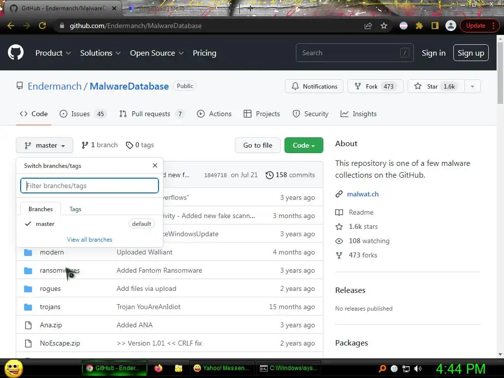The height and width of the screenshot is (378, 504).
Task: Reload the page with refresh icon
Action: pos(42,26)
